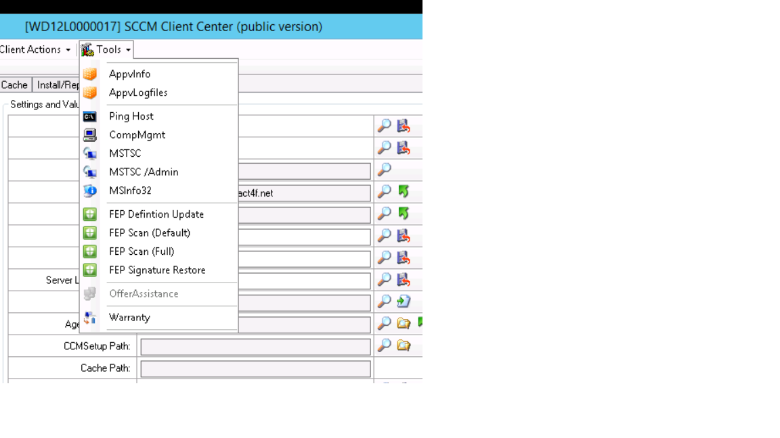
Task: Click magnifier icon in Age row
Action: coord(384,323)
